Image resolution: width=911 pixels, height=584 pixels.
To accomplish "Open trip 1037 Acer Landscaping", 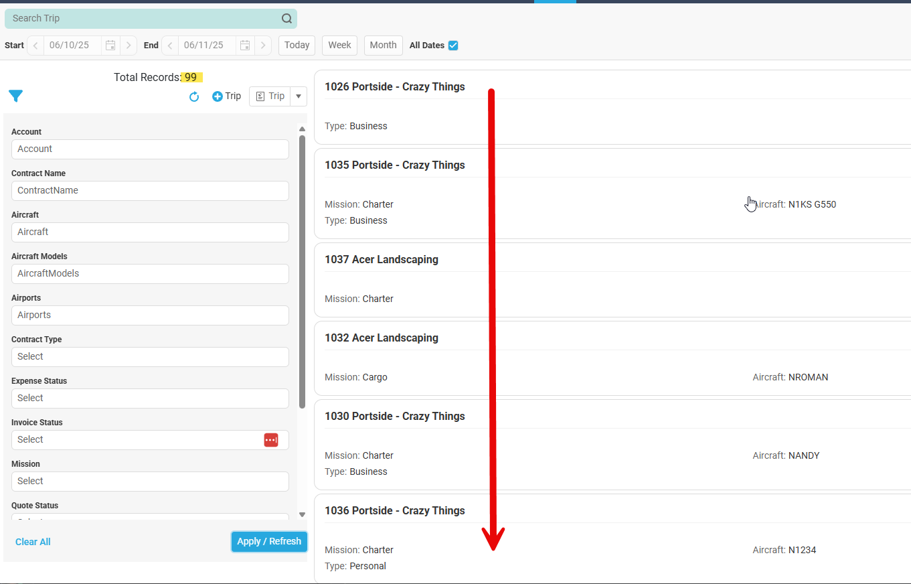I will [382, 260].
